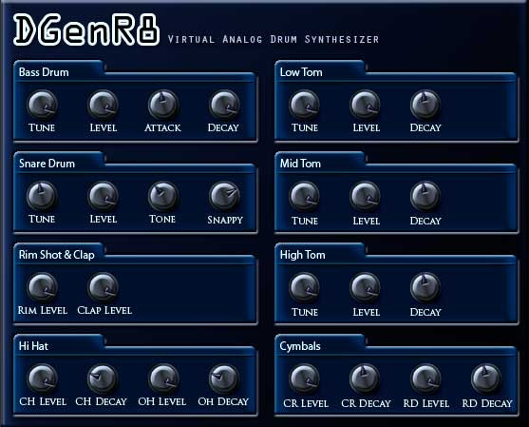Click the Bass Drum section title
529x427 pixels.
44,72
